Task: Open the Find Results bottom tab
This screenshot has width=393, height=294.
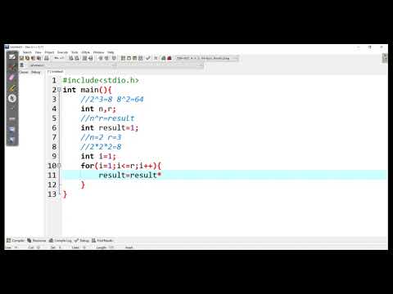Action: point(102,240)
